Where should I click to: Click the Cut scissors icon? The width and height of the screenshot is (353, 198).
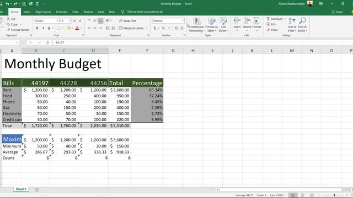click(x=8, y=19)
